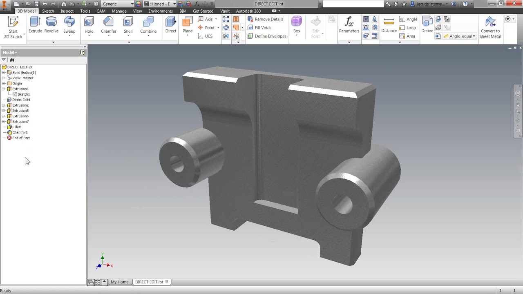Click Define Envelopes button

click(267, 36)
